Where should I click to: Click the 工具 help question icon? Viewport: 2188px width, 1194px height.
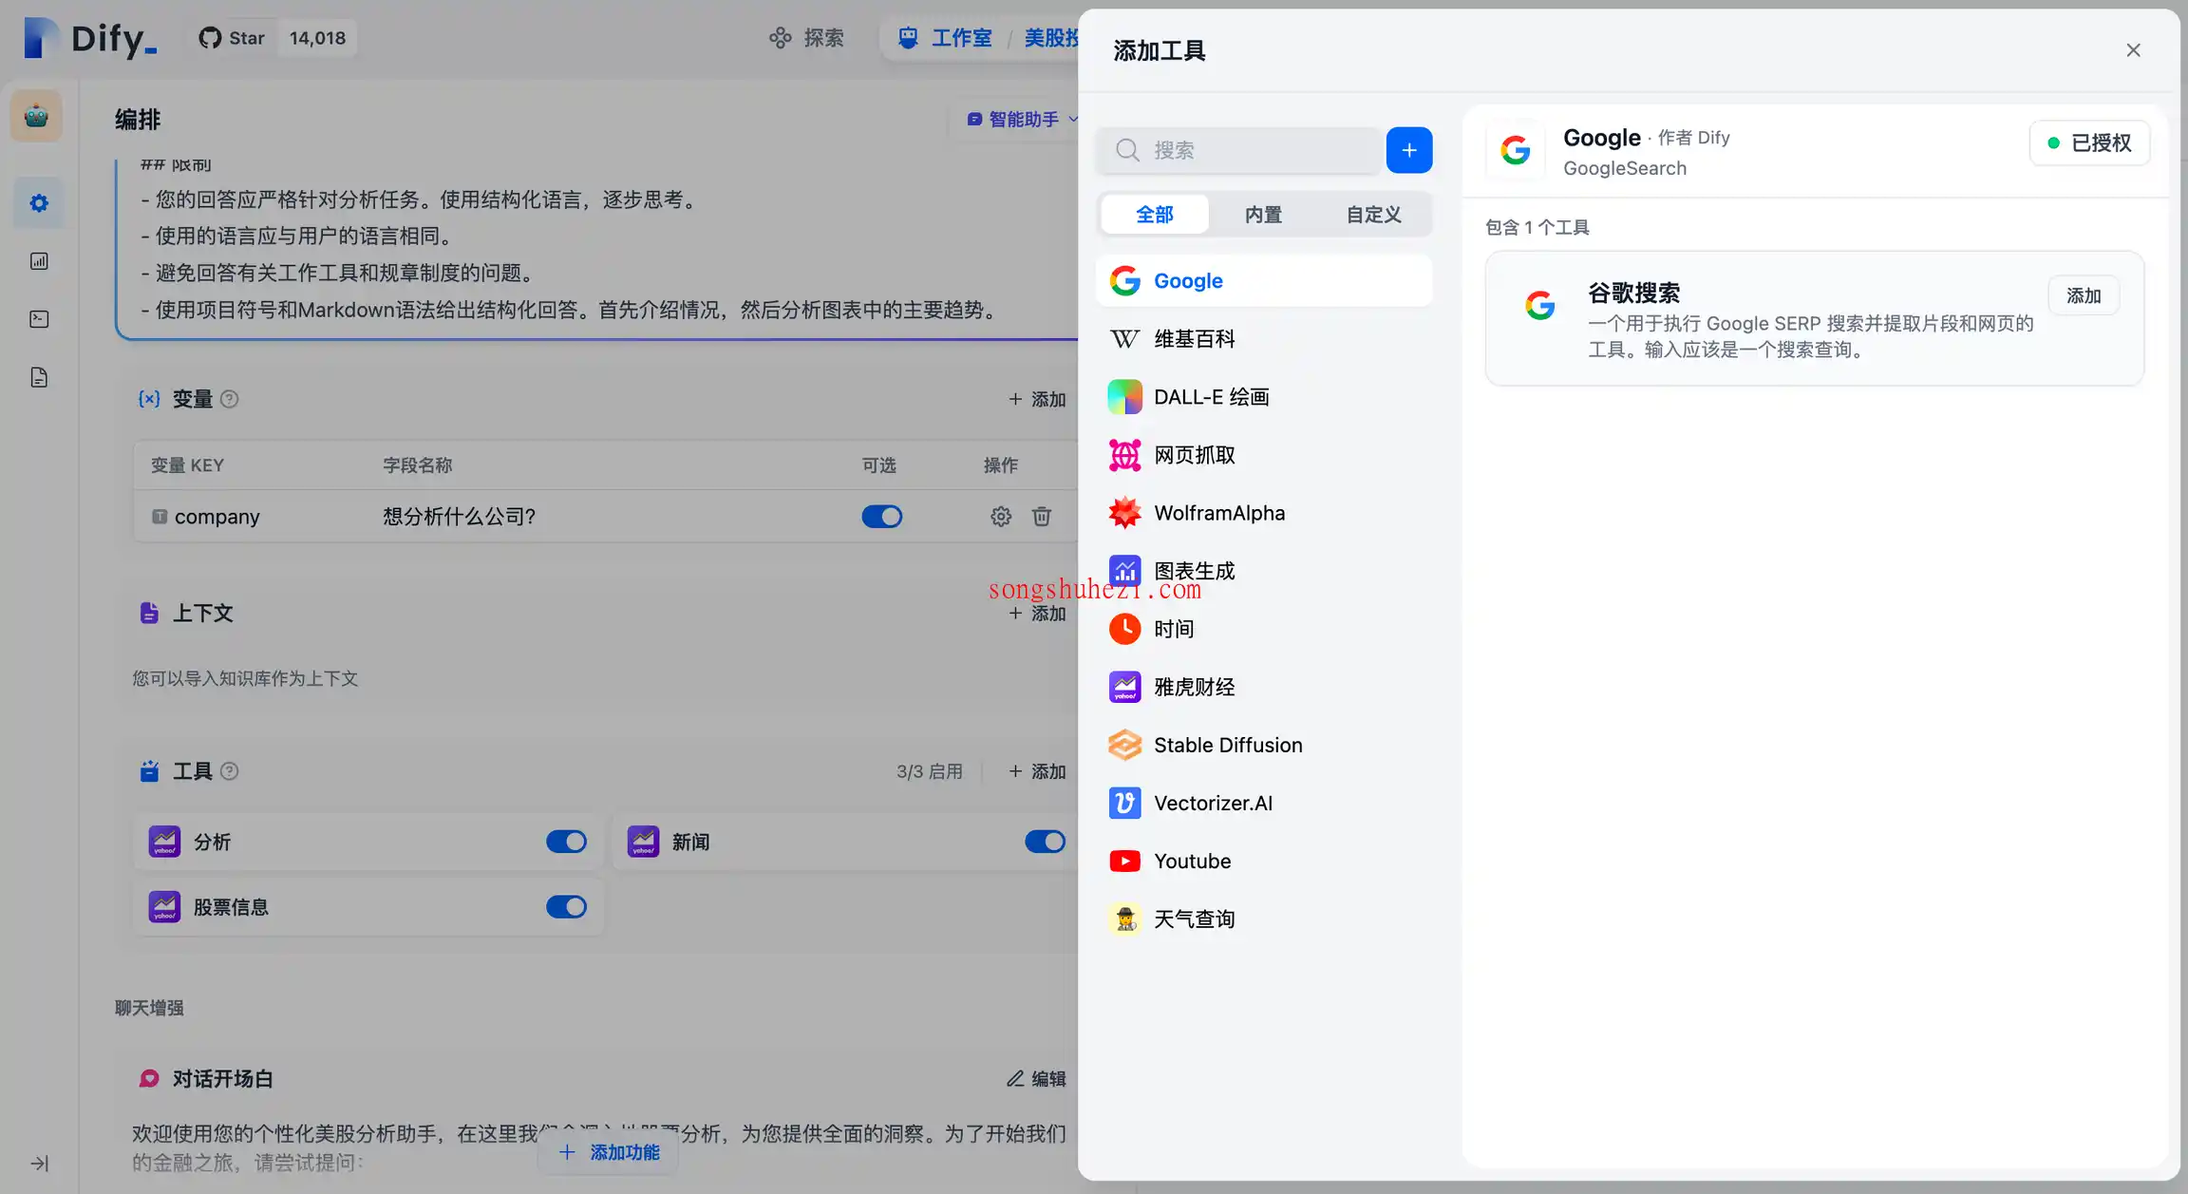[x=229, y=771]
